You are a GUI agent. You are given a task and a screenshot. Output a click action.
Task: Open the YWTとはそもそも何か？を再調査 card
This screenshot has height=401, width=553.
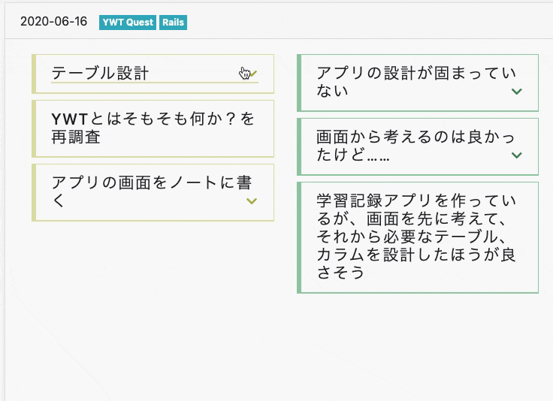(153, 128)
